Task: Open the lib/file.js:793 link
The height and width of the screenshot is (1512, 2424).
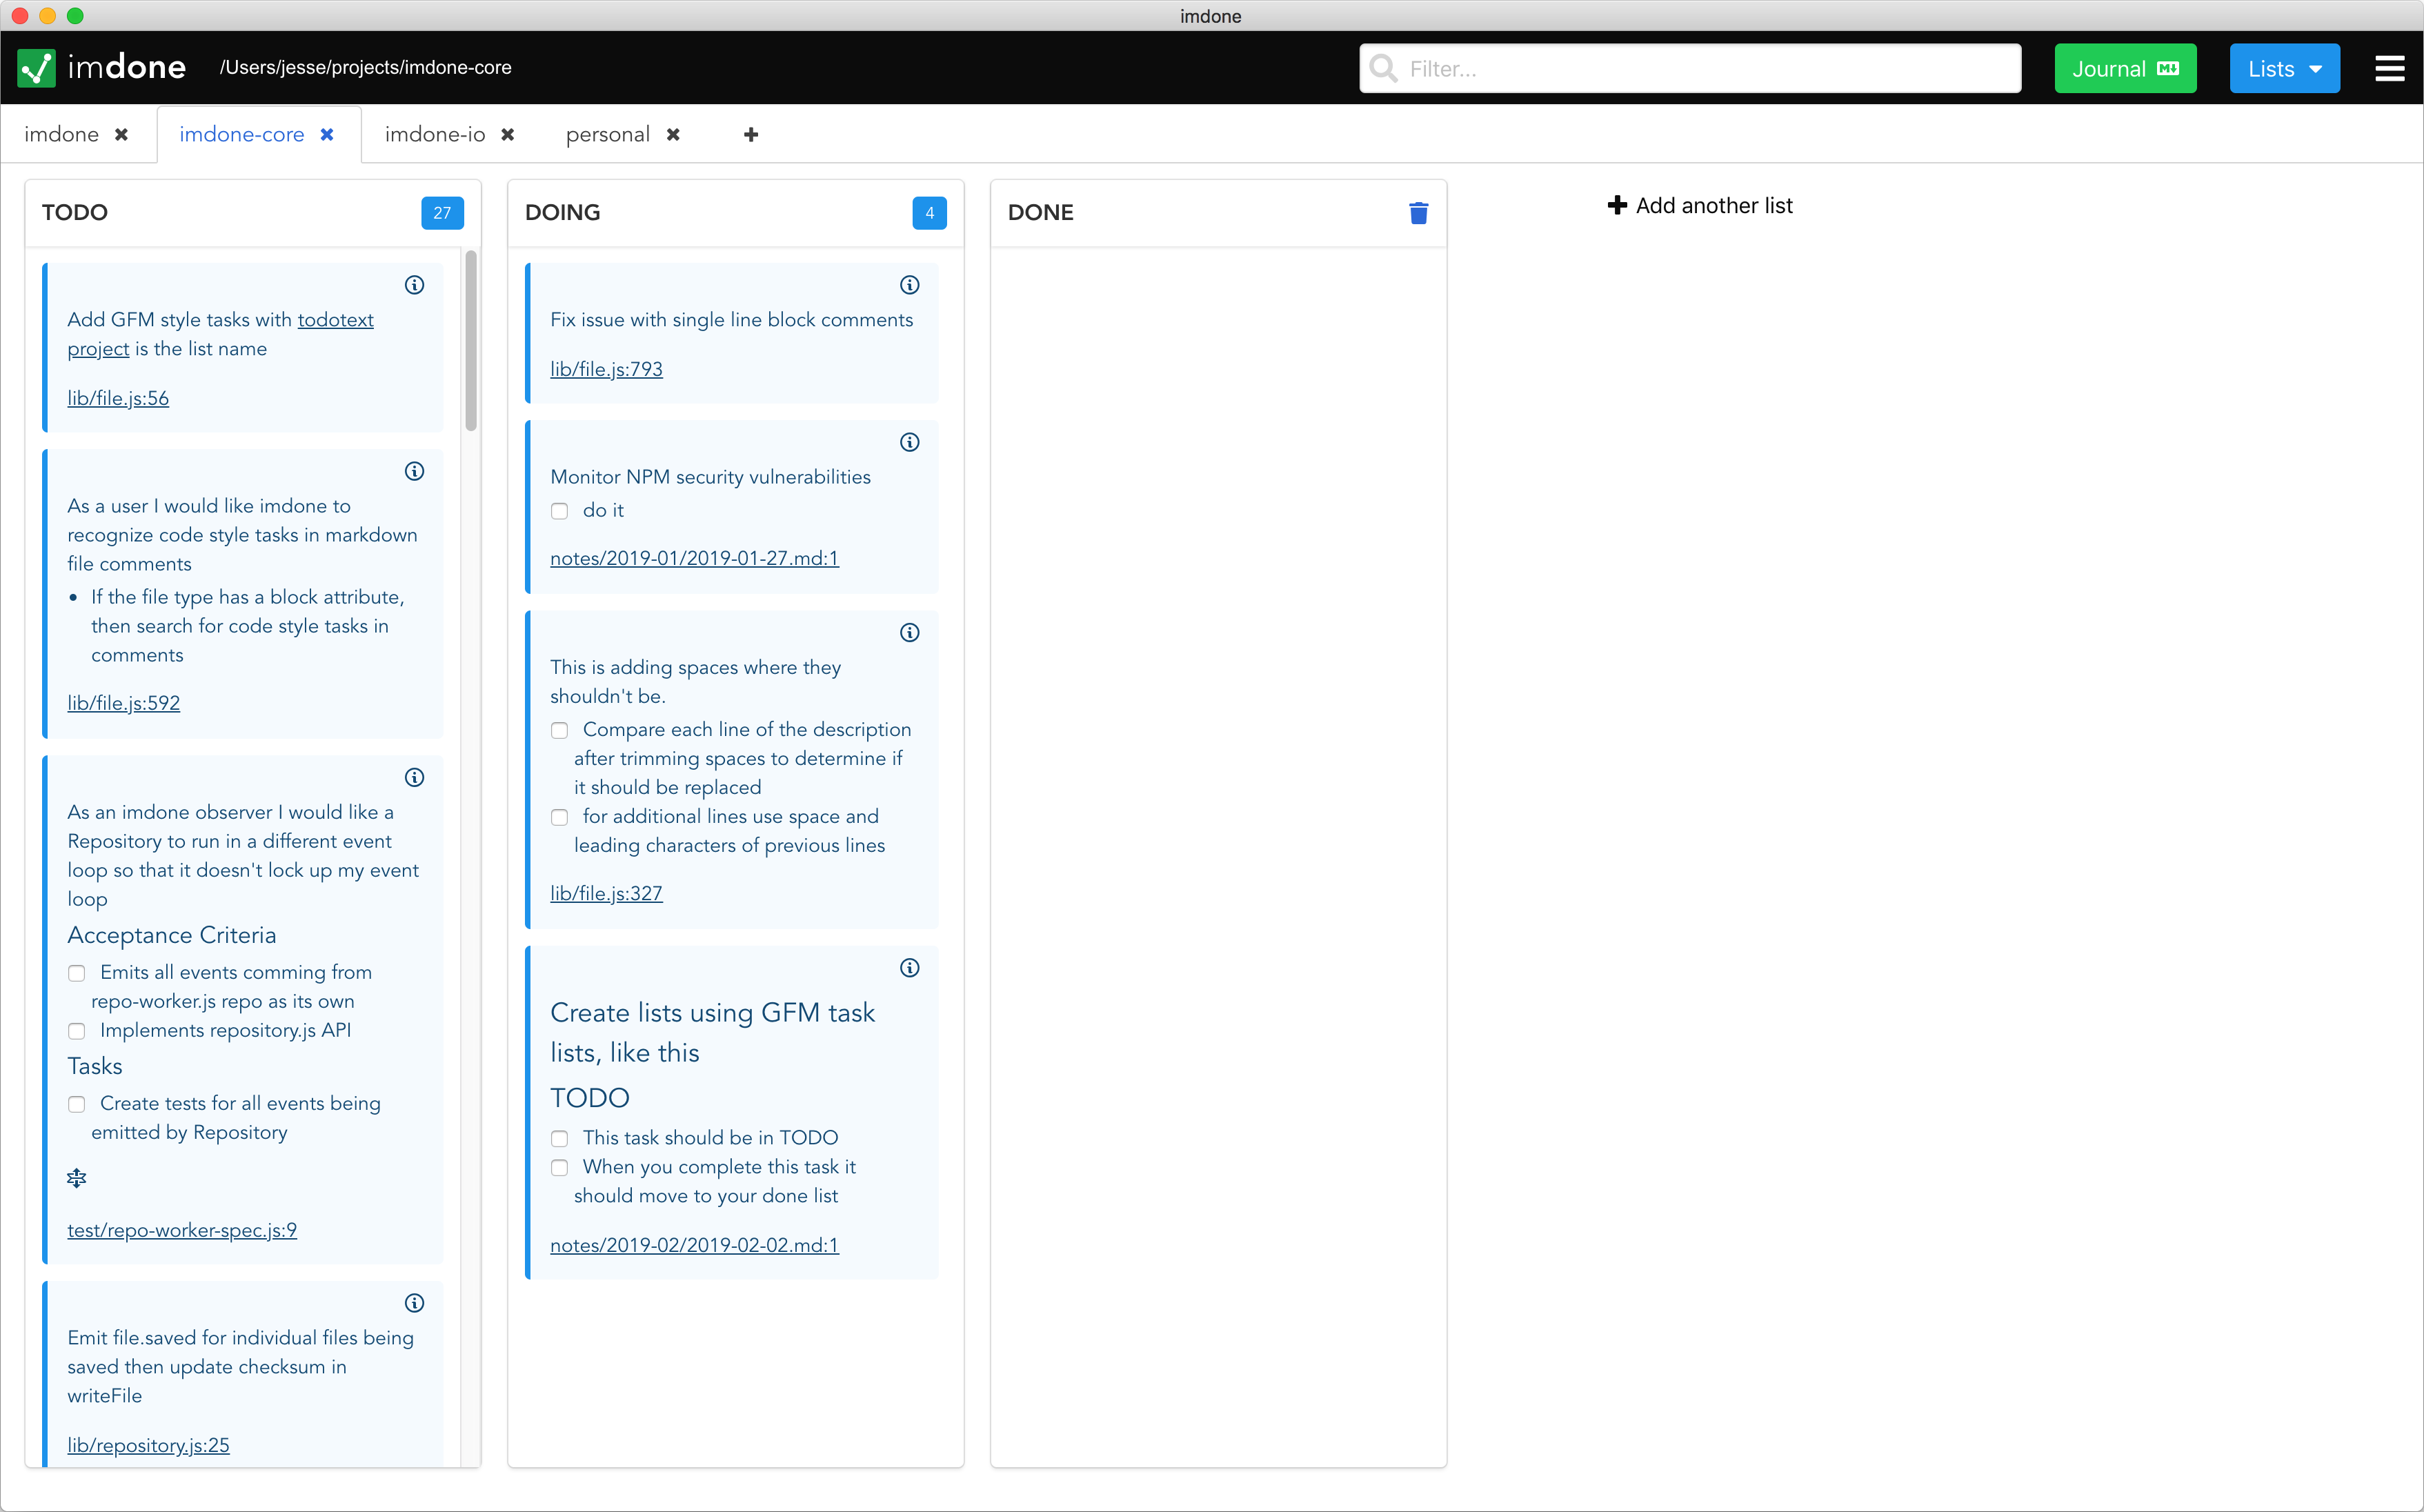Action: (x=606, y=369)
